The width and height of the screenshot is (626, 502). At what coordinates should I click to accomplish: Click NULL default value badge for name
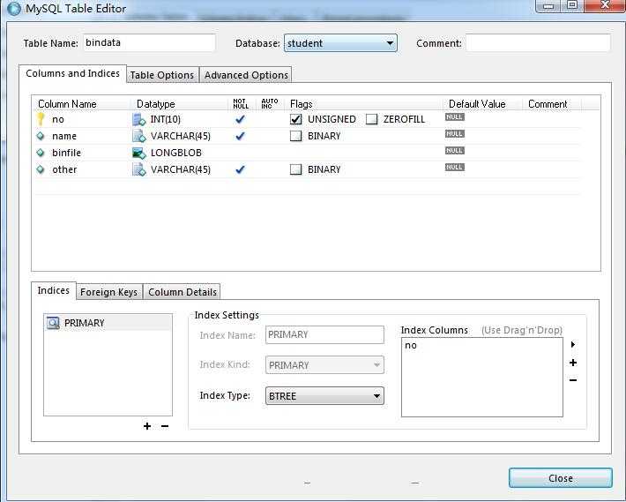(455, 134)
